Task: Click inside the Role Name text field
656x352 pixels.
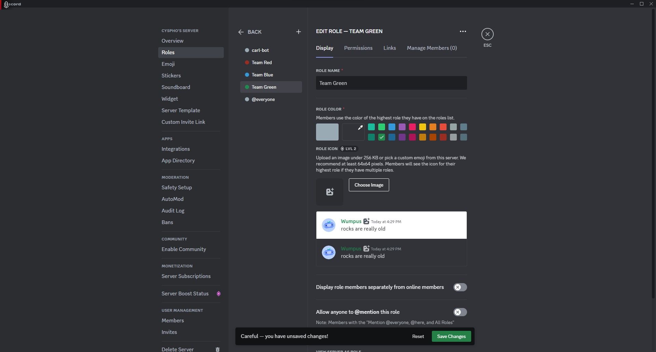Action: tap(391, 83)
